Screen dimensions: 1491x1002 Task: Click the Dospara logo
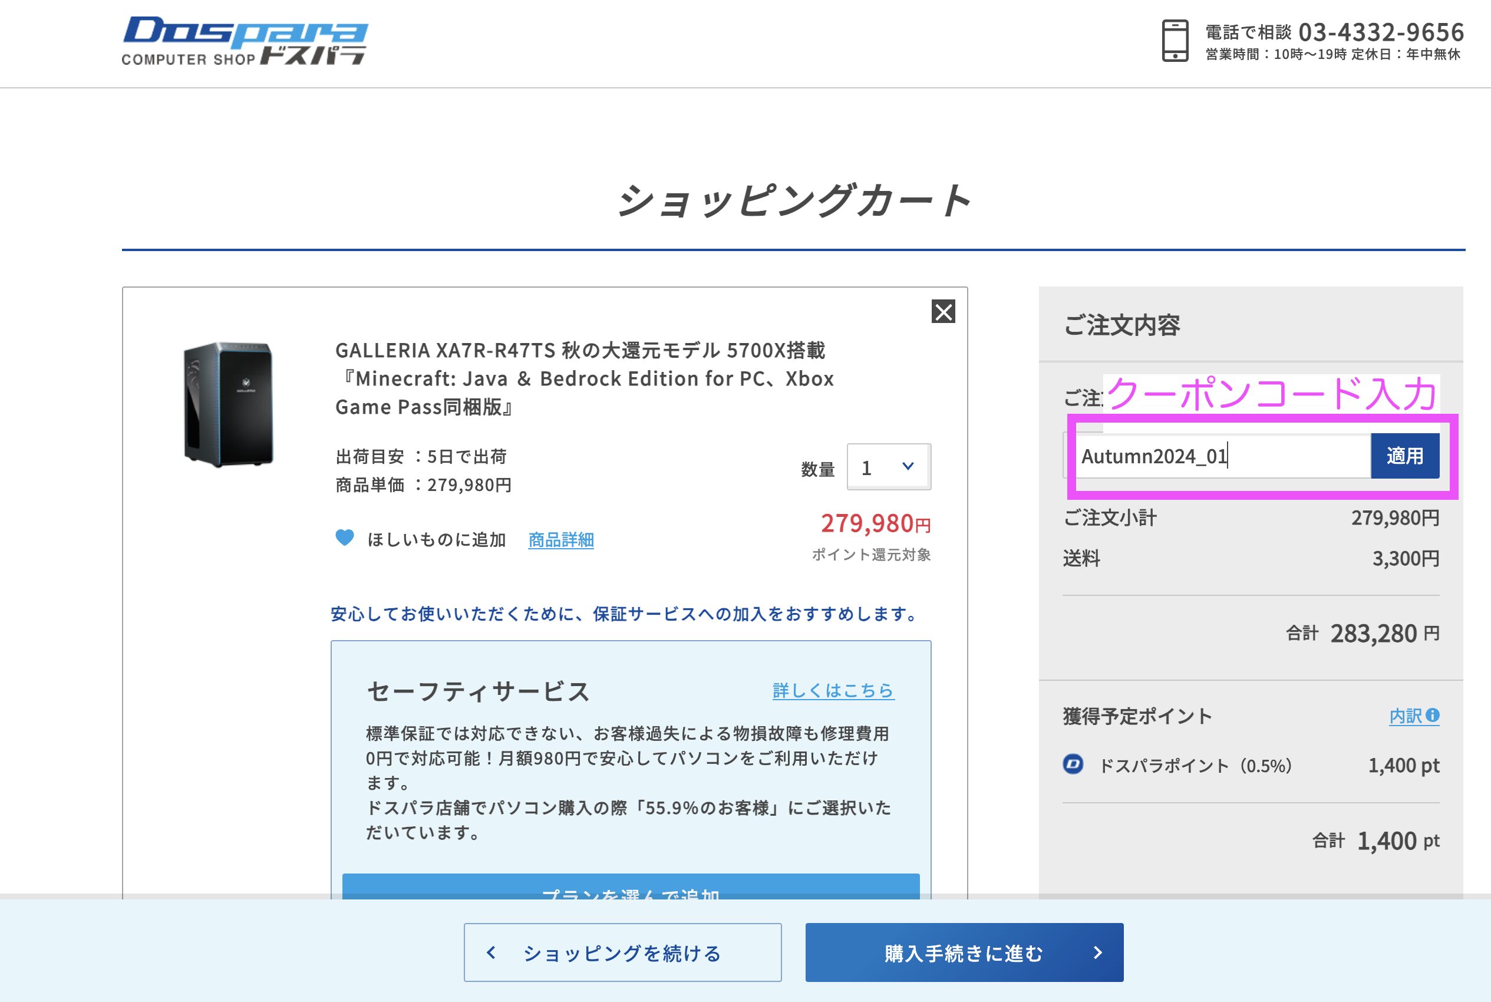[x=245, y=41]
